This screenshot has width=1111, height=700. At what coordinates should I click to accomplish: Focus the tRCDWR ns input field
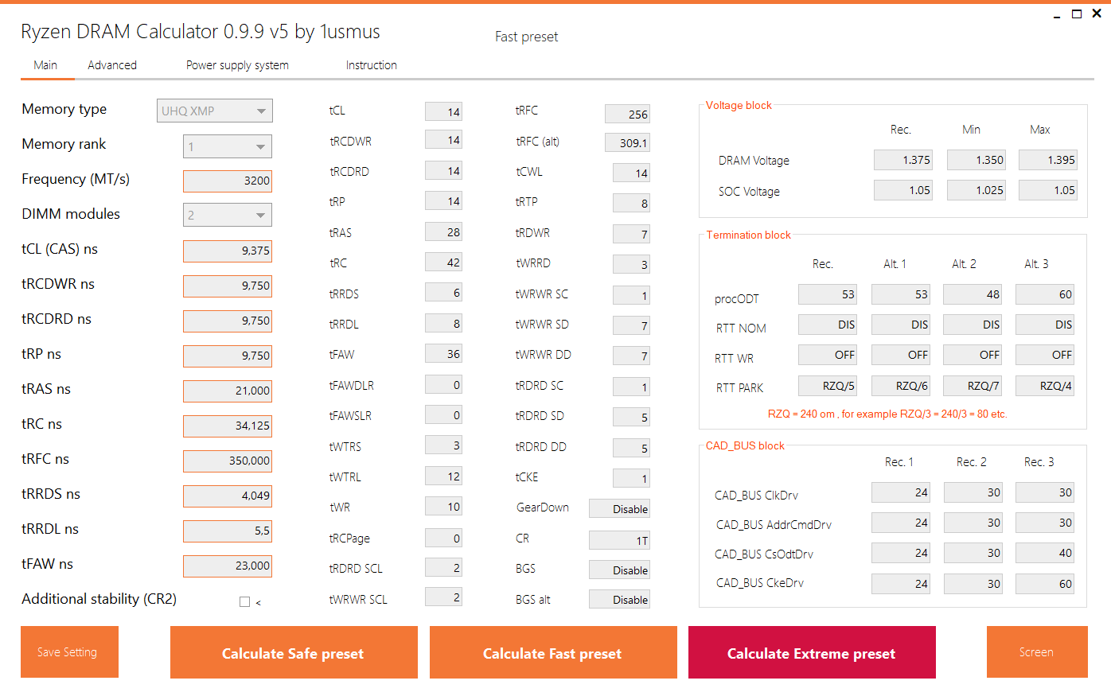click(228, 286)
